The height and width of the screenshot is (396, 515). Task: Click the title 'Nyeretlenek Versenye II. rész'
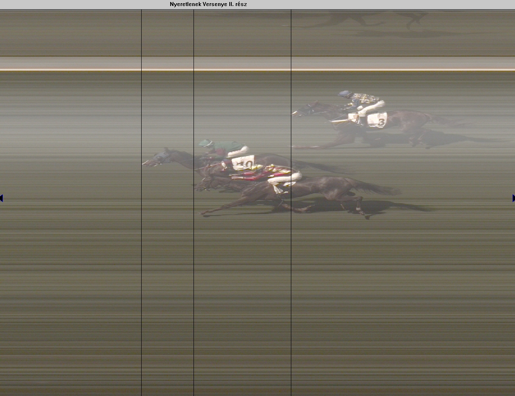click(x=208, y=4)
